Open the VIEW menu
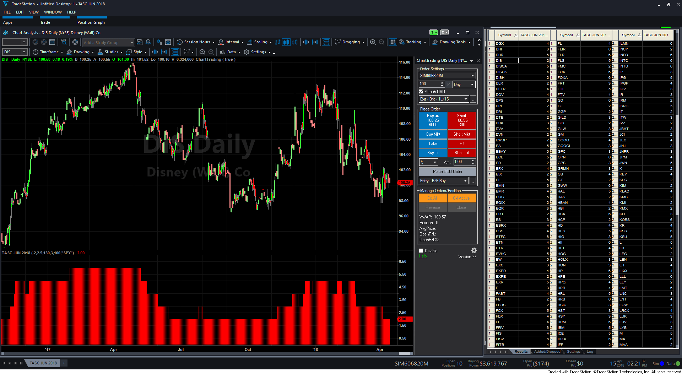The width and height of the screenshot is (682, 374). (34, 12)
